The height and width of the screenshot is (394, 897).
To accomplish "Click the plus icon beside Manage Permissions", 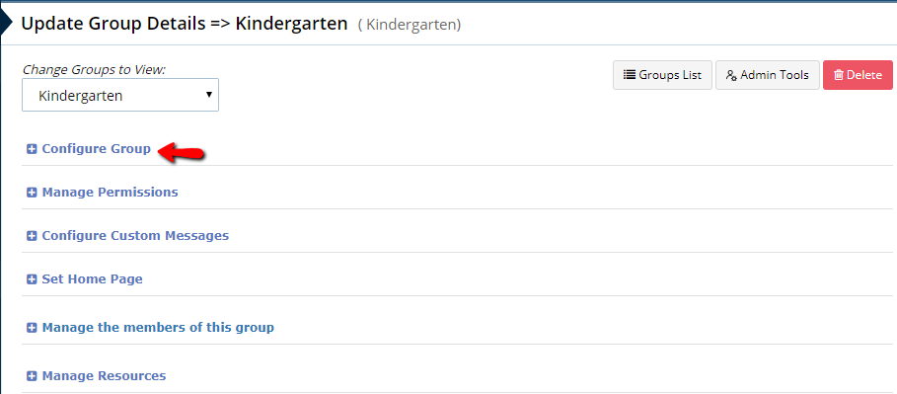I will [x=32, y=193].
